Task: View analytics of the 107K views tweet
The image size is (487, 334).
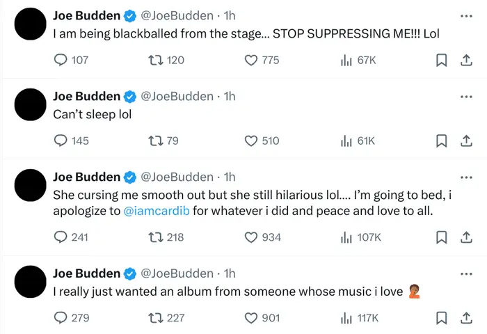Action: click(346, 237)
